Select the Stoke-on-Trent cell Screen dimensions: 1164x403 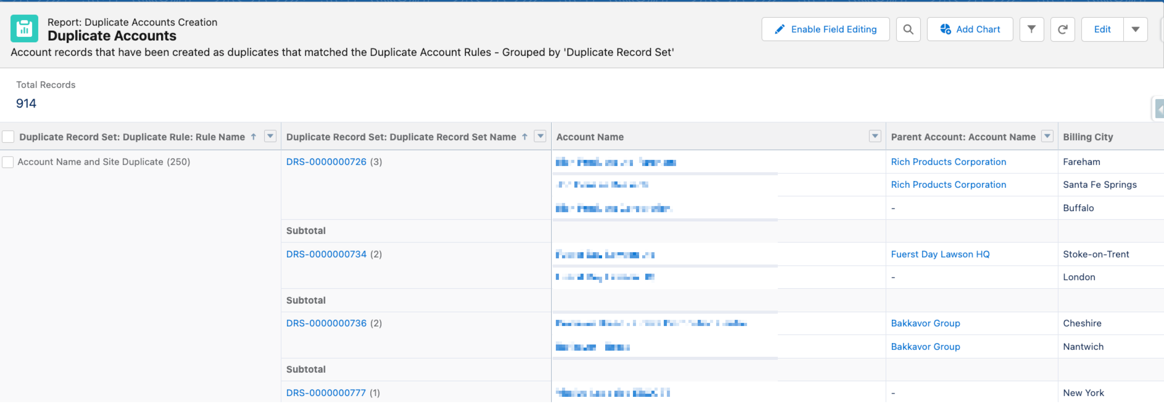point(1111,254)
